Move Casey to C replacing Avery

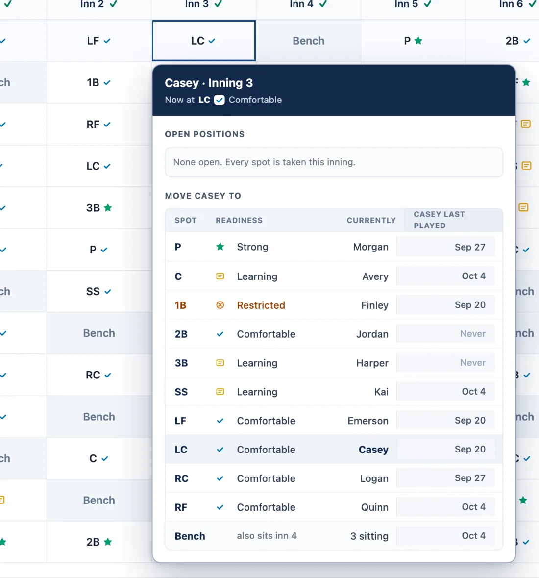(334, 276)
